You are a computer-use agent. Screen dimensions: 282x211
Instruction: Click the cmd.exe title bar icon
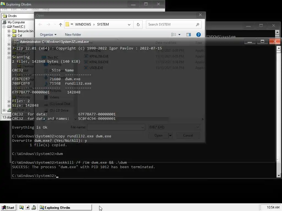click(x=16, y=42)
